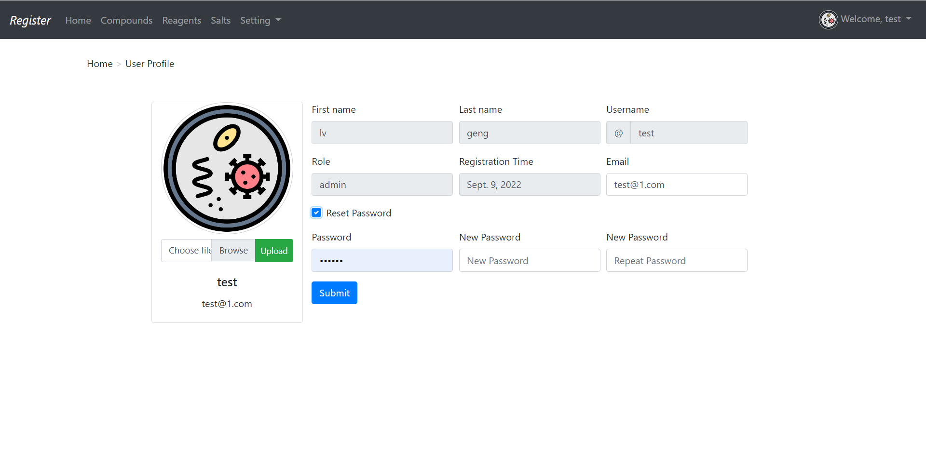The width and height of the screenshot is (926, 454).
Task: Click the Reset Password label text
Action: [358, 213]
